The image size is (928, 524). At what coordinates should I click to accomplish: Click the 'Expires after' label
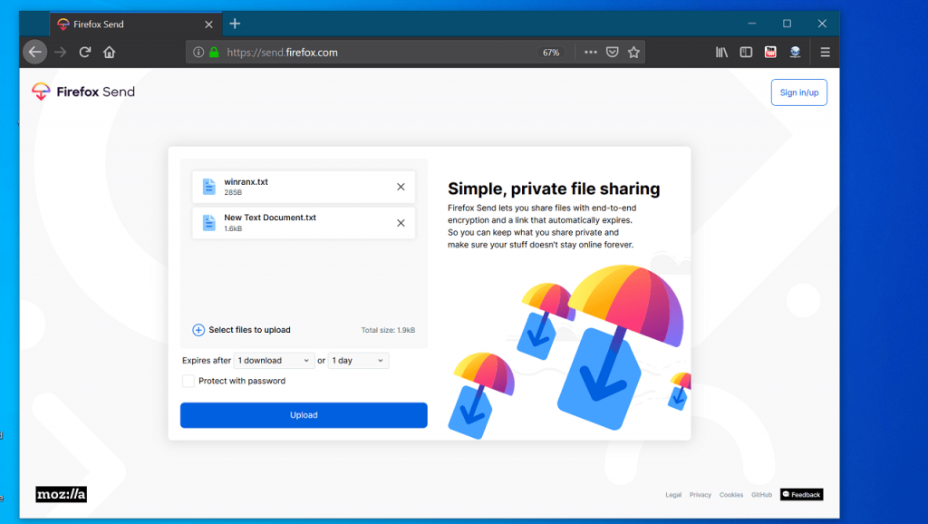point(207,360)
